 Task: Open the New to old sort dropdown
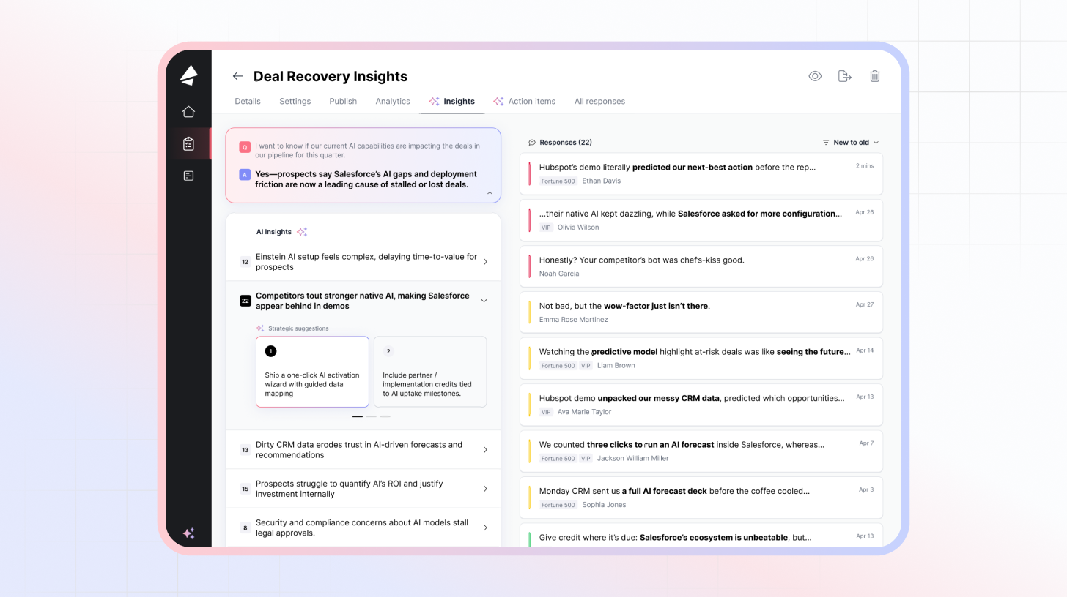(x=850, y=143)
